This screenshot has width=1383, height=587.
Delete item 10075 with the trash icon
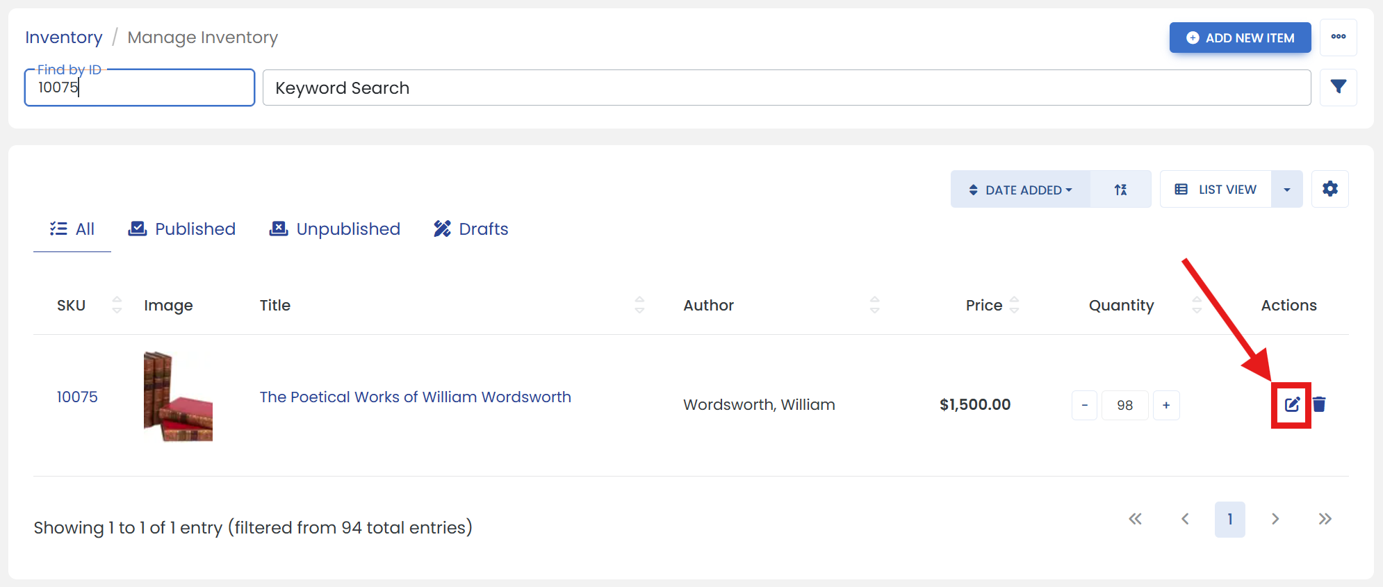click(x=1319, y=404)
